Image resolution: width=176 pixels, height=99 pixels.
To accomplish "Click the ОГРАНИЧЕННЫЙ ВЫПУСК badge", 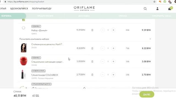I will 42,84.
